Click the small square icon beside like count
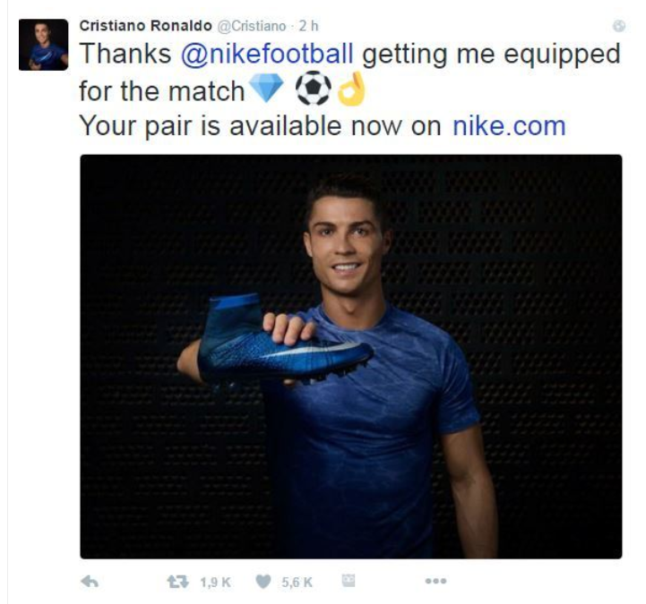Screen dimensions: 646x604 (349, 581)
